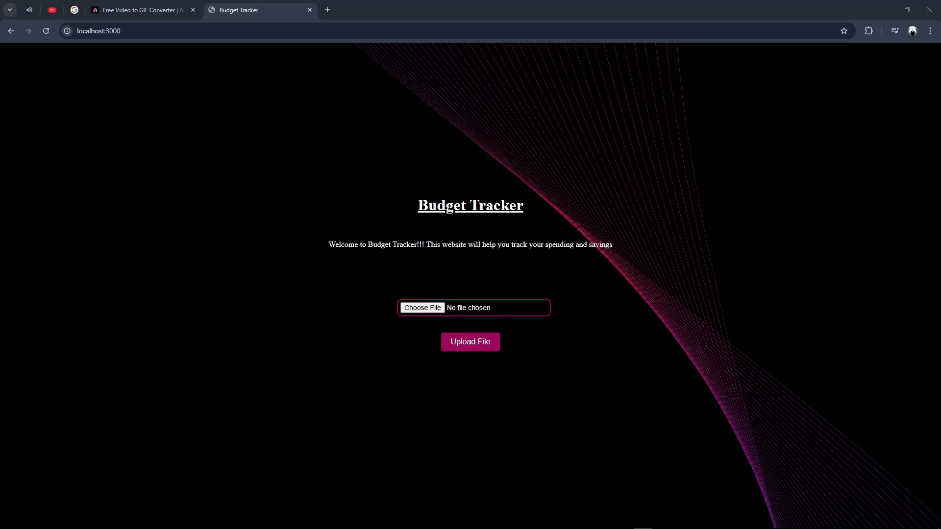
Task: Minimize the Chrome window
Action: coord(885,10)
